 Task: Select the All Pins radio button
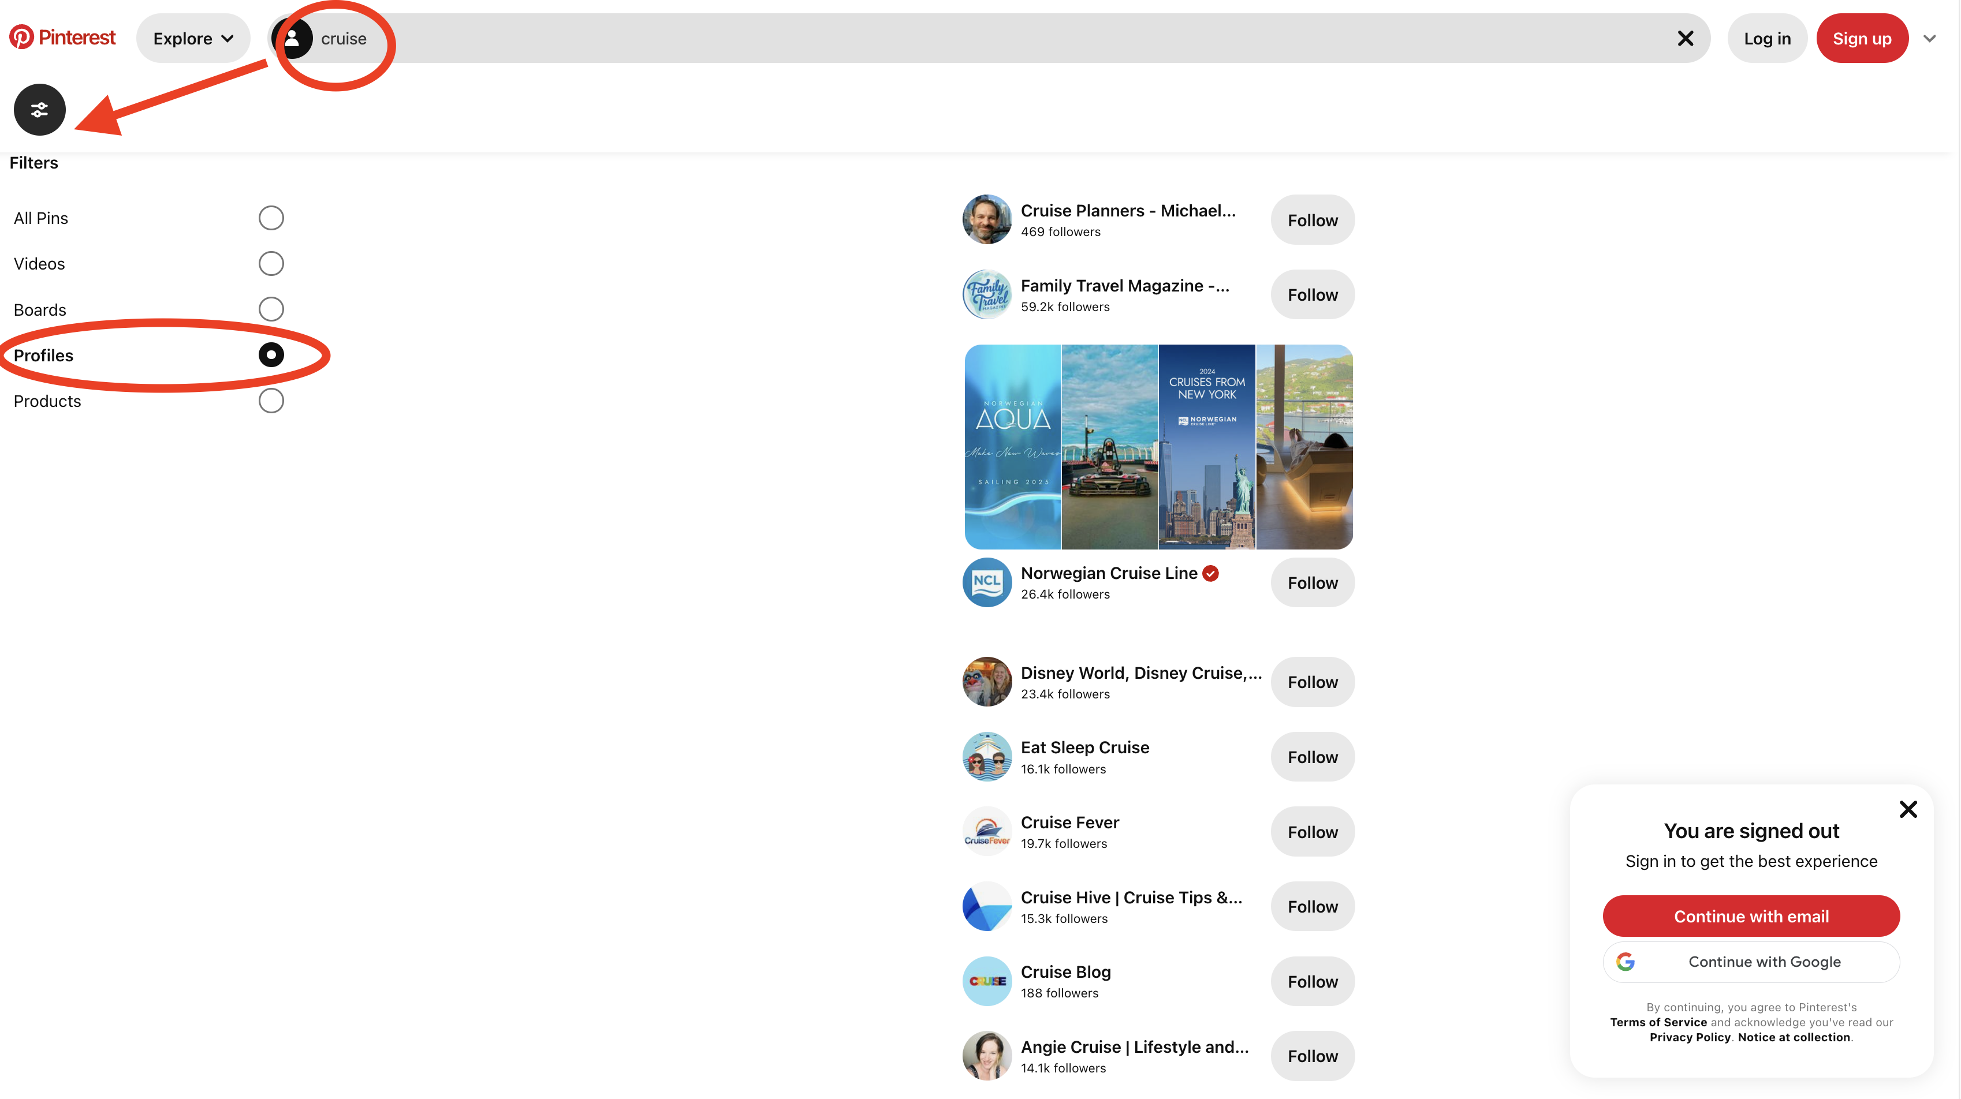click(271, 218)
